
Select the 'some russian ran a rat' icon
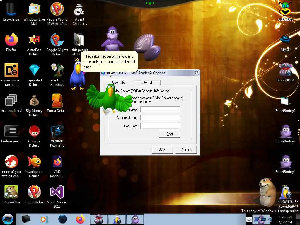click(x=11, y=75)
